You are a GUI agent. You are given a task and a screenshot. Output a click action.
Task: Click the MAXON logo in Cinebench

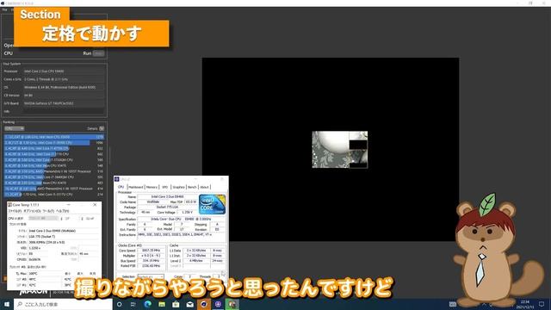click(x=34, y=293)
